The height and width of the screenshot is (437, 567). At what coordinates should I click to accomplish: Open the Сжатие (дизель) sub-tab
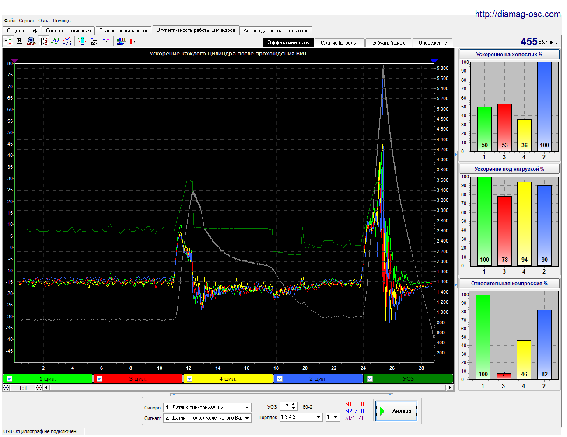[x=339, y=43]
